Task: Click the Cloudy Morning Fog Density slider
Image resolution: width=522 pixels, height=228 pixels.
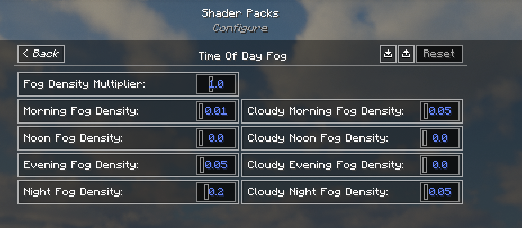Action: click(x=440, y=111)
